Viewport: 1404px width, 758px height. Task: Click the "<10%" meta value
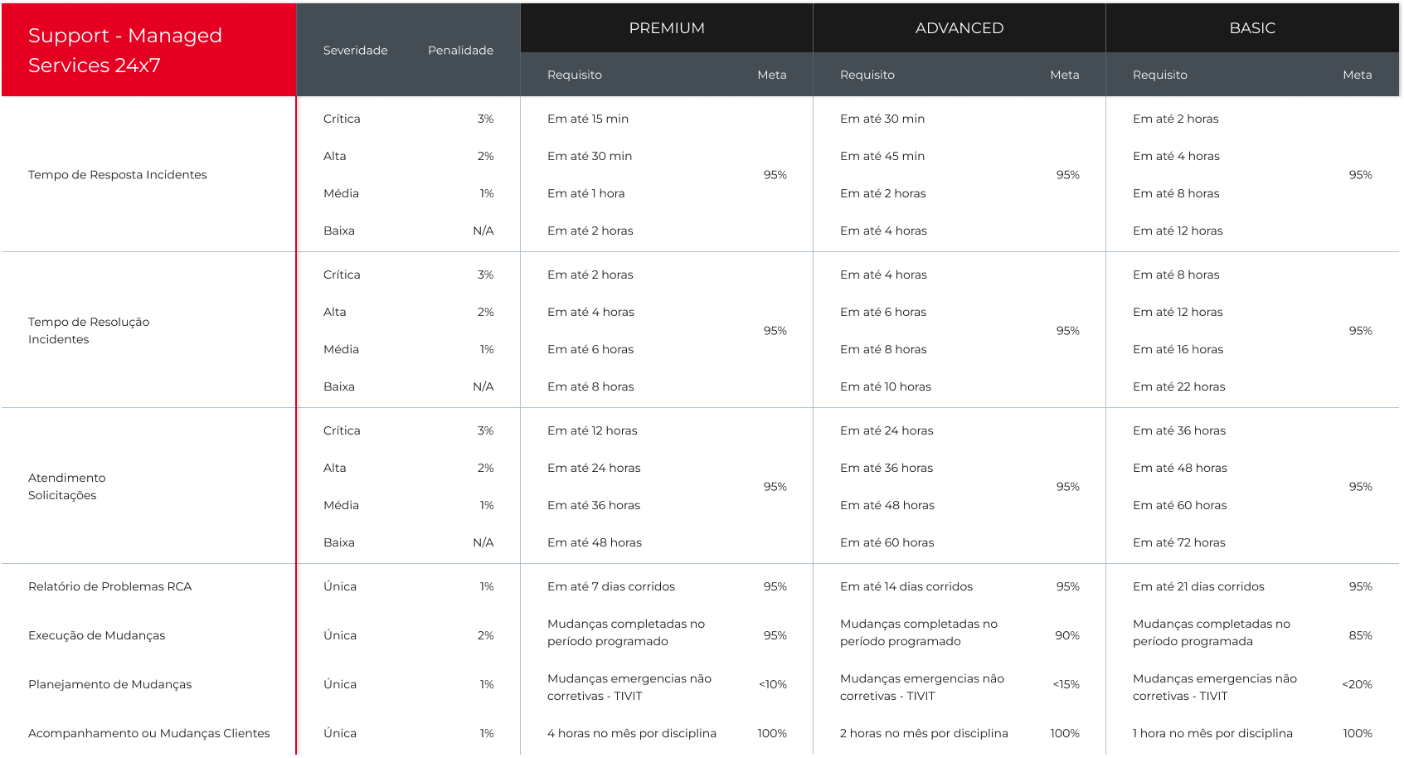pyautogui.click(x=773, y=684)
